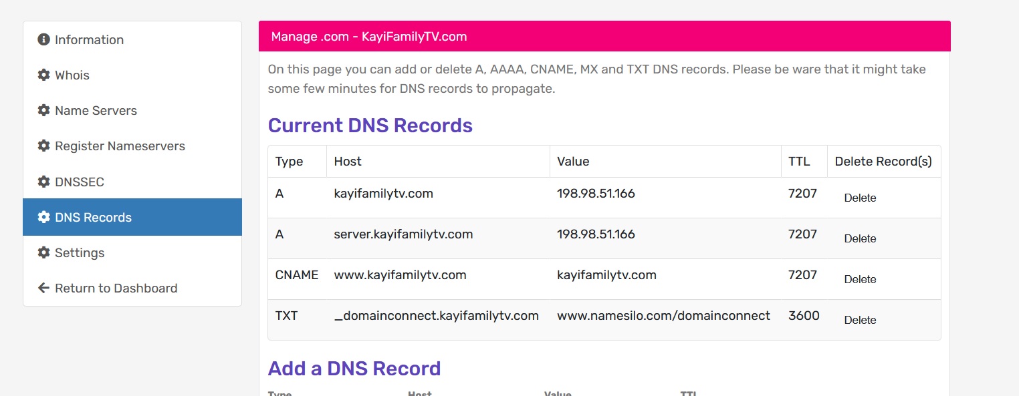Click the 'Type' column header
The width and height of the screenshot is (1019, 396).
[289, 162]
